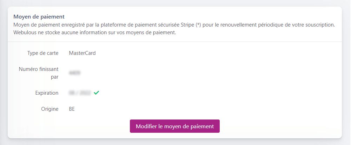The width and height of the screenshot is (351, 145).
Task: Select the Type de carte label
Action: tap(43, 53)
